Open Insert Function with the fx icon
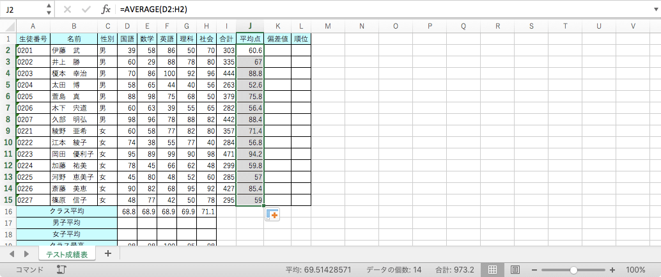The image size is (661, 277). (x=106, y=9)
